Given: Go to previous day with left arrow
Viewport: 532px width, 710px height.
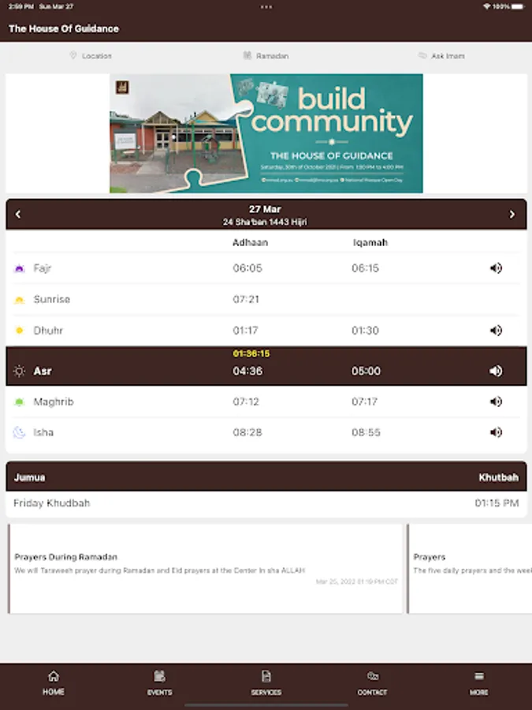Looking at the screenshot, I should pyautogui.click(x=18, y=214).
